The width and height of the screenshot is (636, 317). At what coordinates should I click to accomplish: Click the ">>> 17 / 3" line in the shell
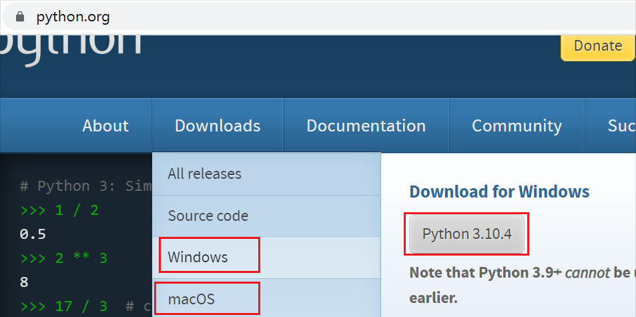[x=63, y=306]
